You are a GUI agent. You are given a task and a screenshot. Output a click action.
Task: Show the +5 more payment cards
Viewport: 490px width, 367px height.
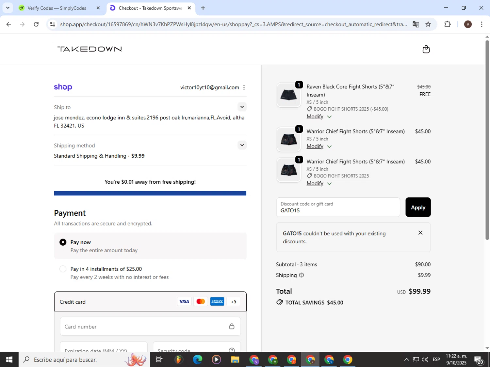234,301
